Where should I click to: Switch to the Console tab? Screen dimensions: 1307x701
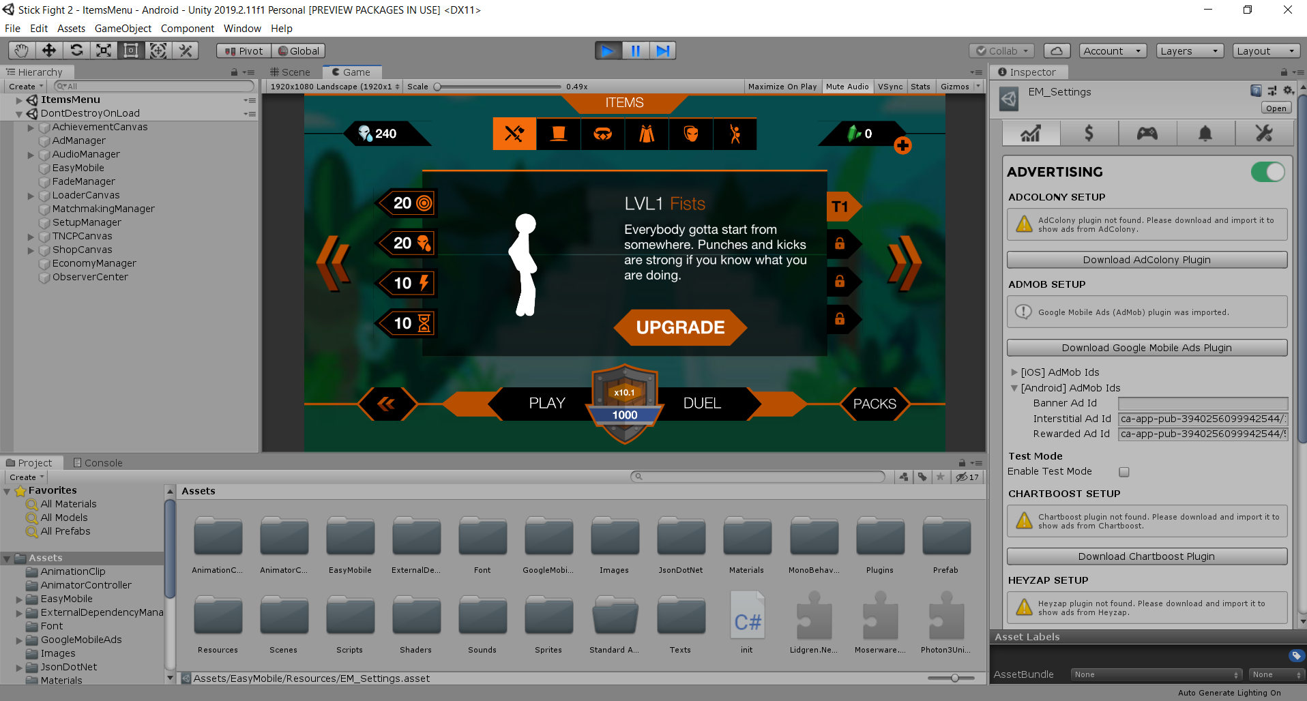coord(98,463)
